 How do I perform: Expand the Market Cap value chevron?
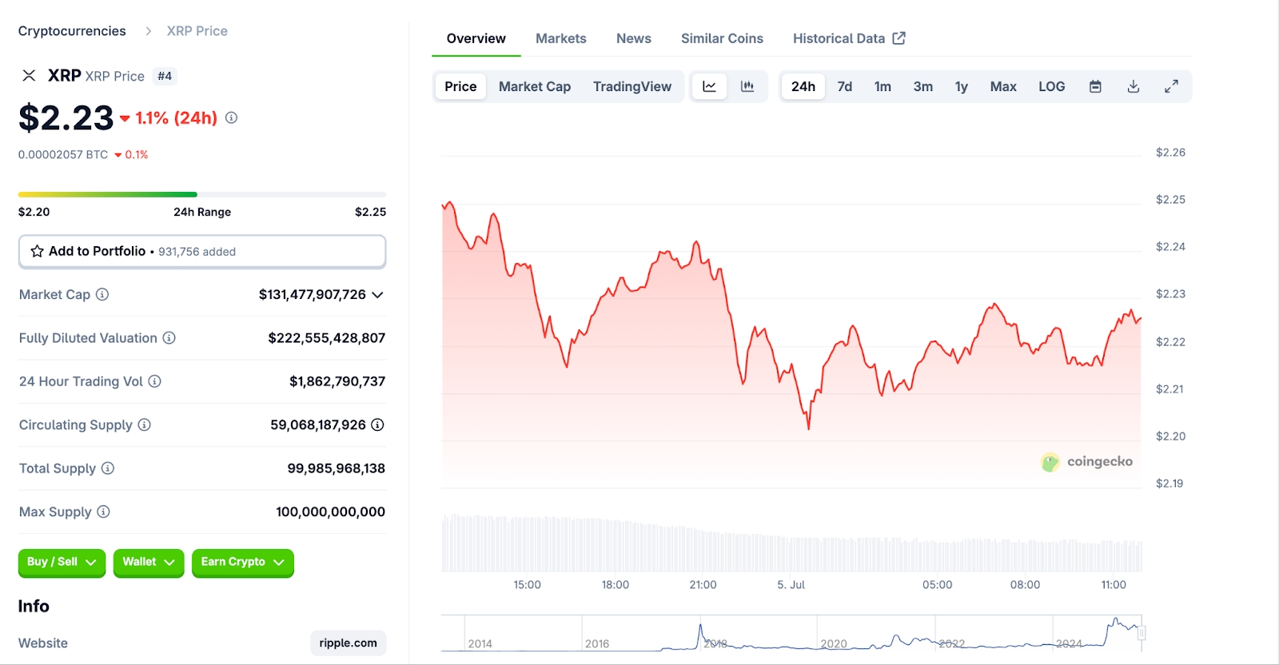[x=378, y=295]
